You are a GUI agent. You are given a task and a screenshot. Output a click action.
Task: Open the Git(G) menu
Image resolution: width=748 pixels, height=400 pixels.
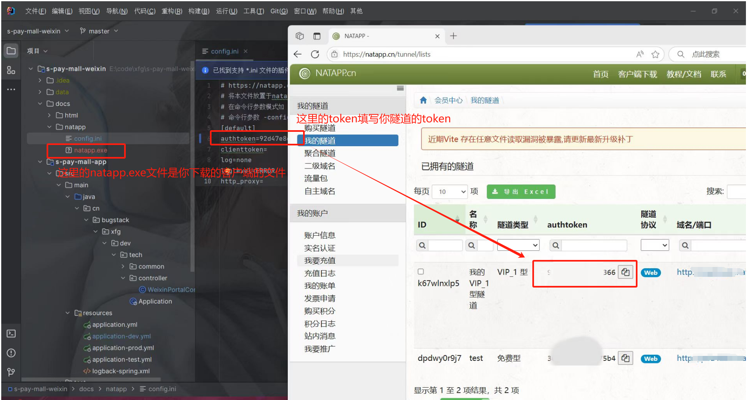pos(279,11)
